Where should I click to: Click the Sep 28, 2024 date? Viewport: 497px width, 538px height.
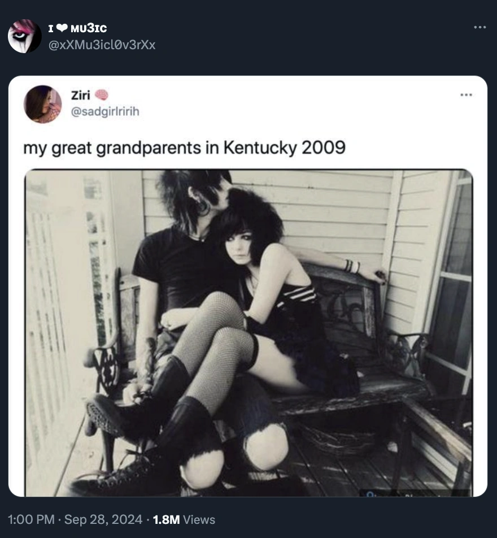[x=103, y=519]
